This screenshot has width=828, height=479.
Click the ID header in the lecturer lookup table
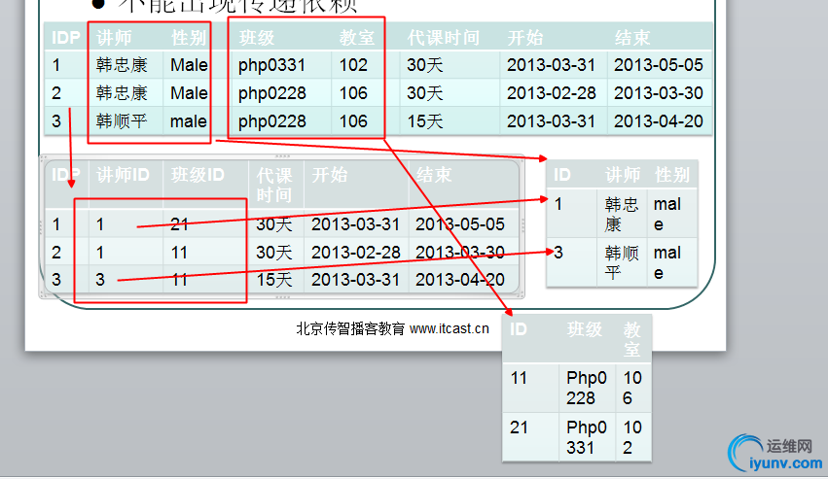(561, 175)
